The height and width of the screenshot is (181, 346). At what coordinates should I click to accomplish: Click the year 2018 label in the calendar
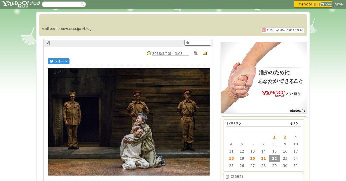pos(233,123)
